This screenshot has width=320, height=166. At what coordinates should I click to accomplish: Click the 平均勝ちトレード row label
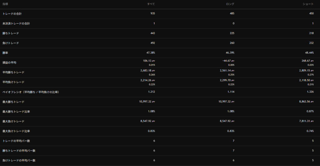[x=13, y=72]
